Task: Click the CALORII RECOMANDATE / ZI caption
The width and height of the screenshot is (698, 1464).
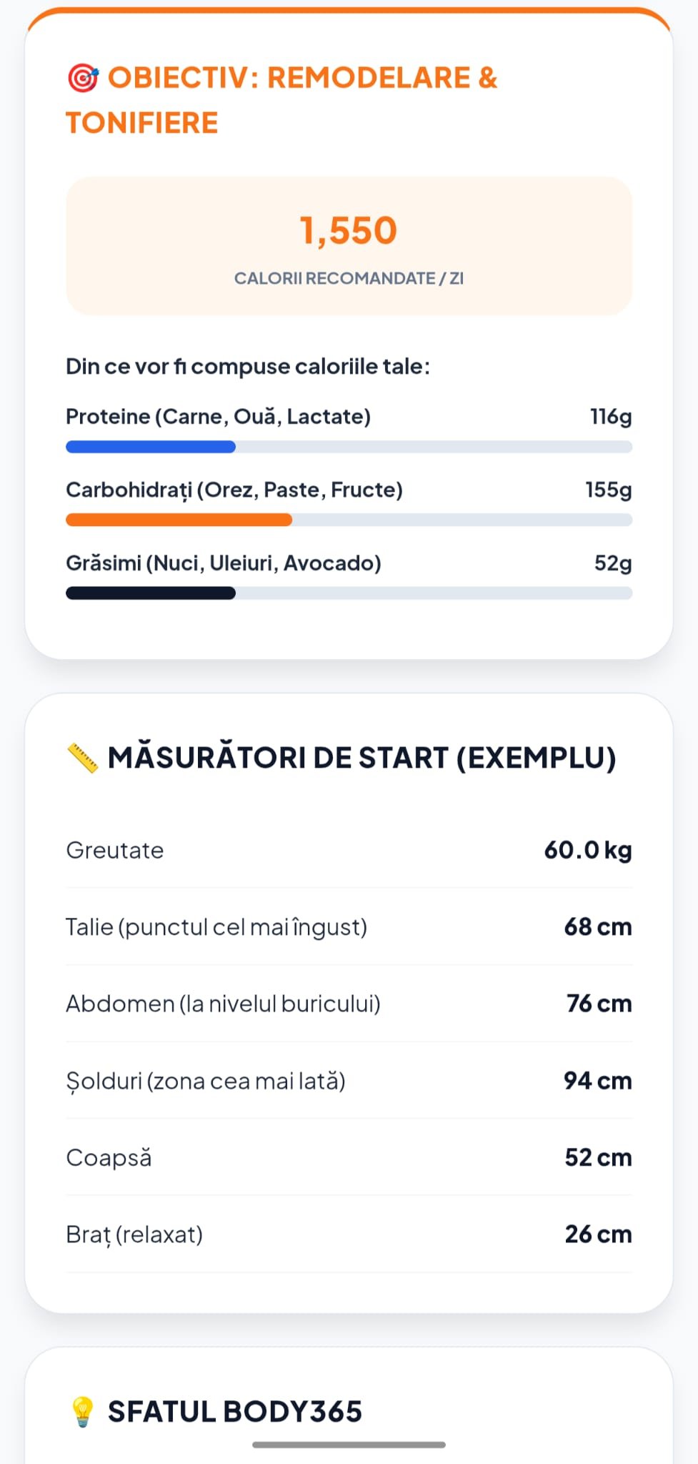Action: click(x=349, y=279)
